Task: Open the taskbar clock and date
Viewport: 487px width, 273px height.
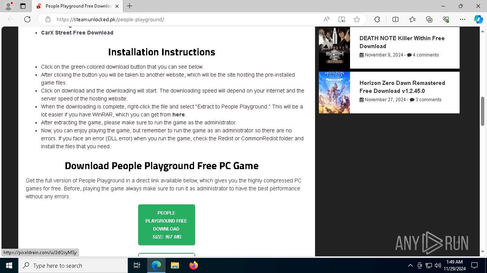Action: tap(454, 265)
